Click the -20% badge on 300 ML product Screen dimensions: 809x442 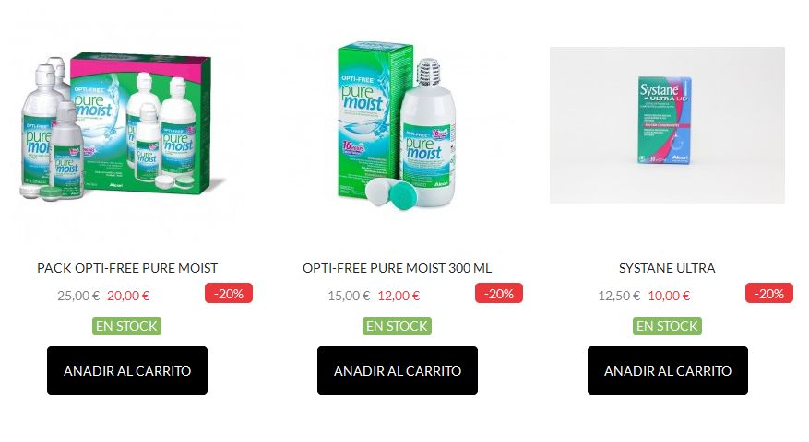(x=499, y=293)
